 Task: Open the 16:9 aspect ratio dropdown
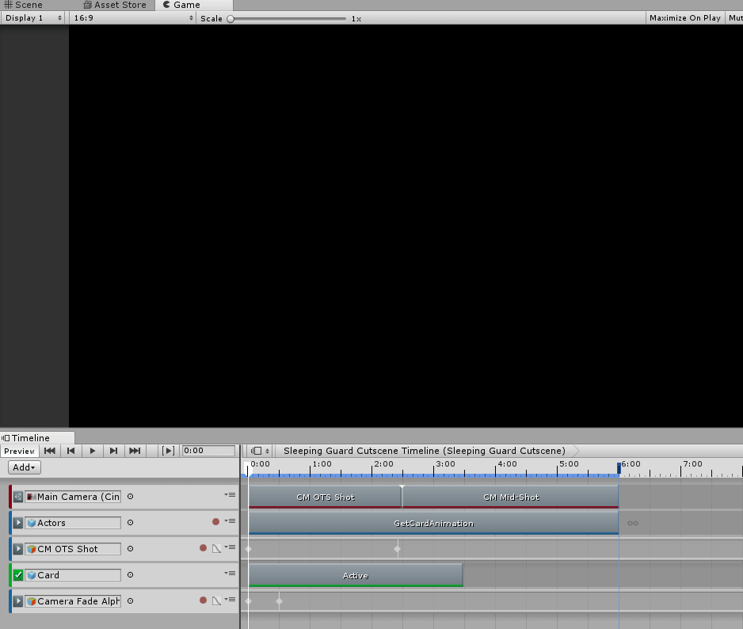pyautogui.click(x=134, y=18)
